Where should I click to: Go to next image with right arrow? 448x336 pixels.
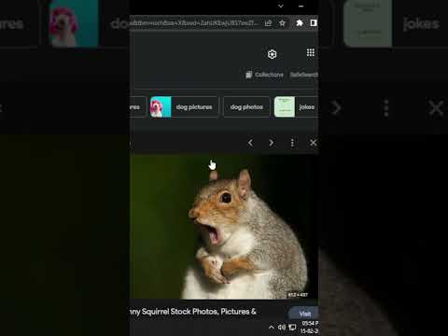272,143
